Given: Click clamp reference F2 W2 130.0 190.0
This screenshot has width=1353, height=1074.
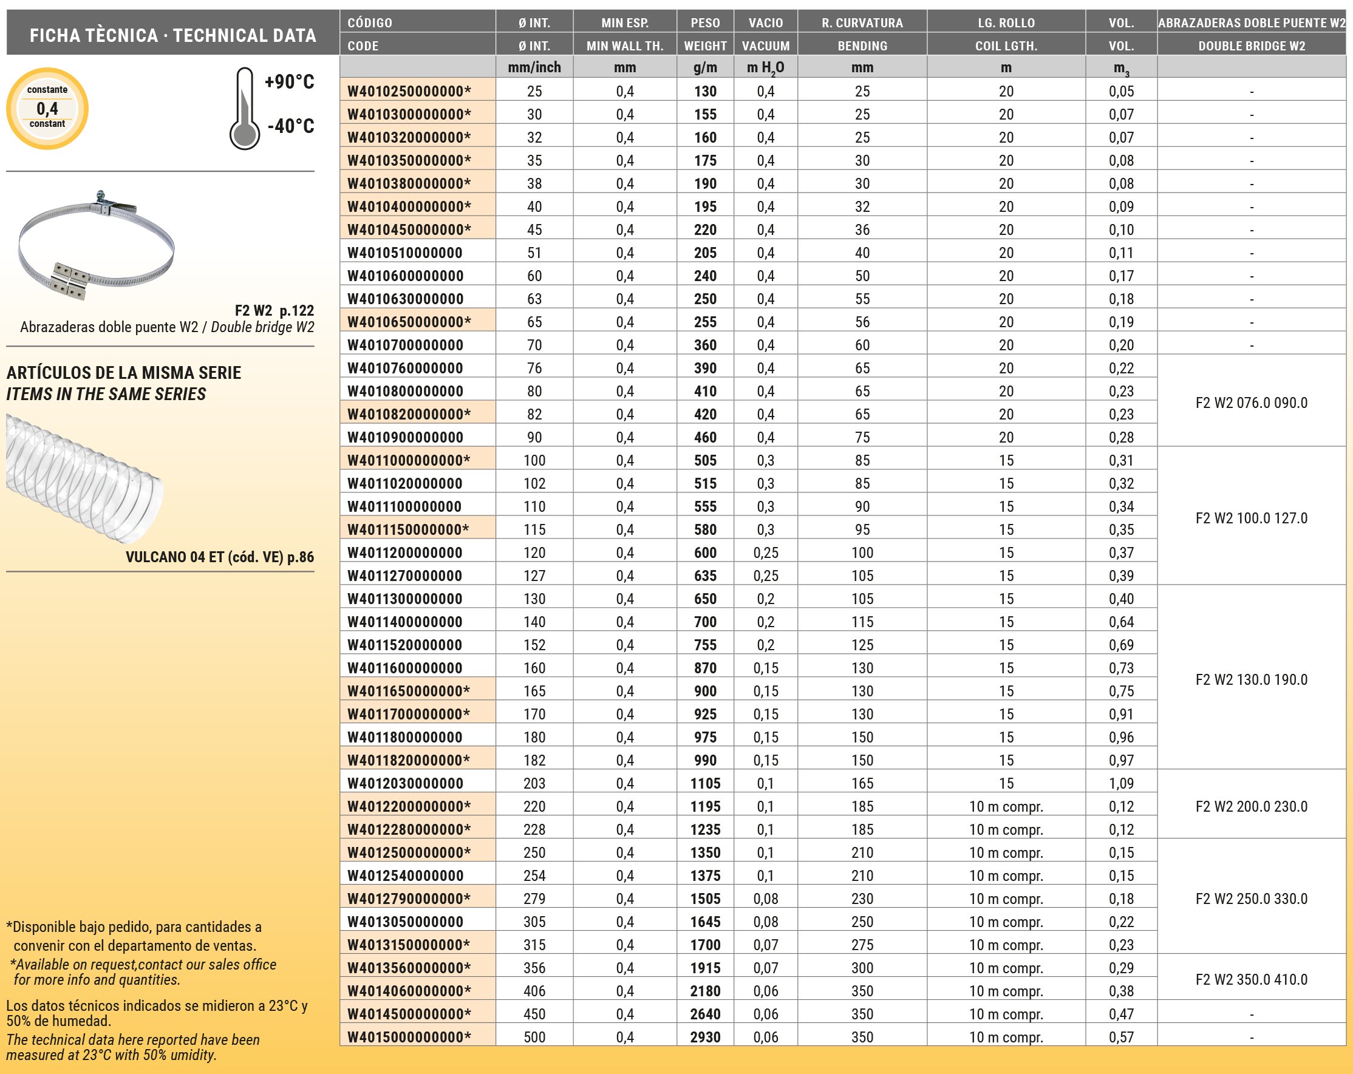Looking at the screenshot, I should pyautogui.click(x=1251, y=679).
